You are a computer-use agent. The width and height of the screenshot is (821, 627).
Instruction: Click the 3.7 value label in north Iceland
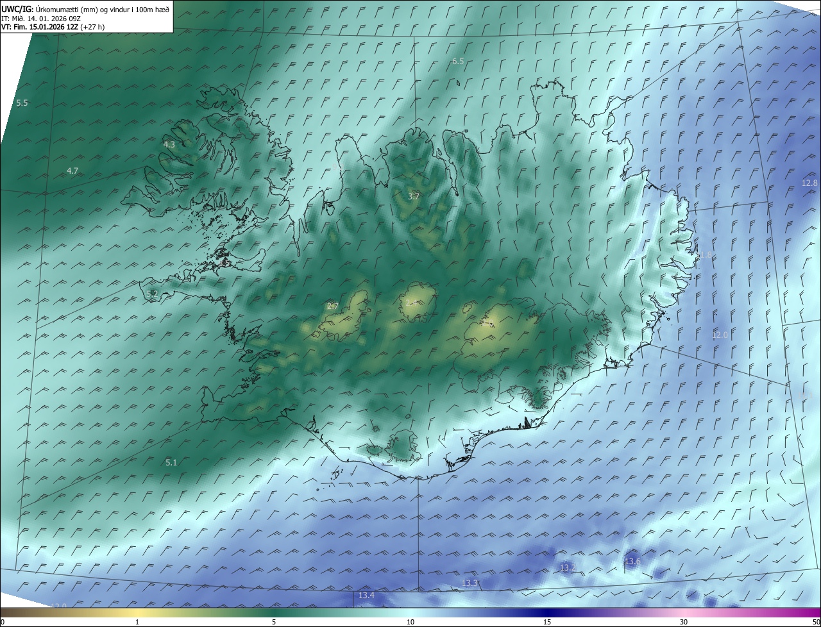414,197
